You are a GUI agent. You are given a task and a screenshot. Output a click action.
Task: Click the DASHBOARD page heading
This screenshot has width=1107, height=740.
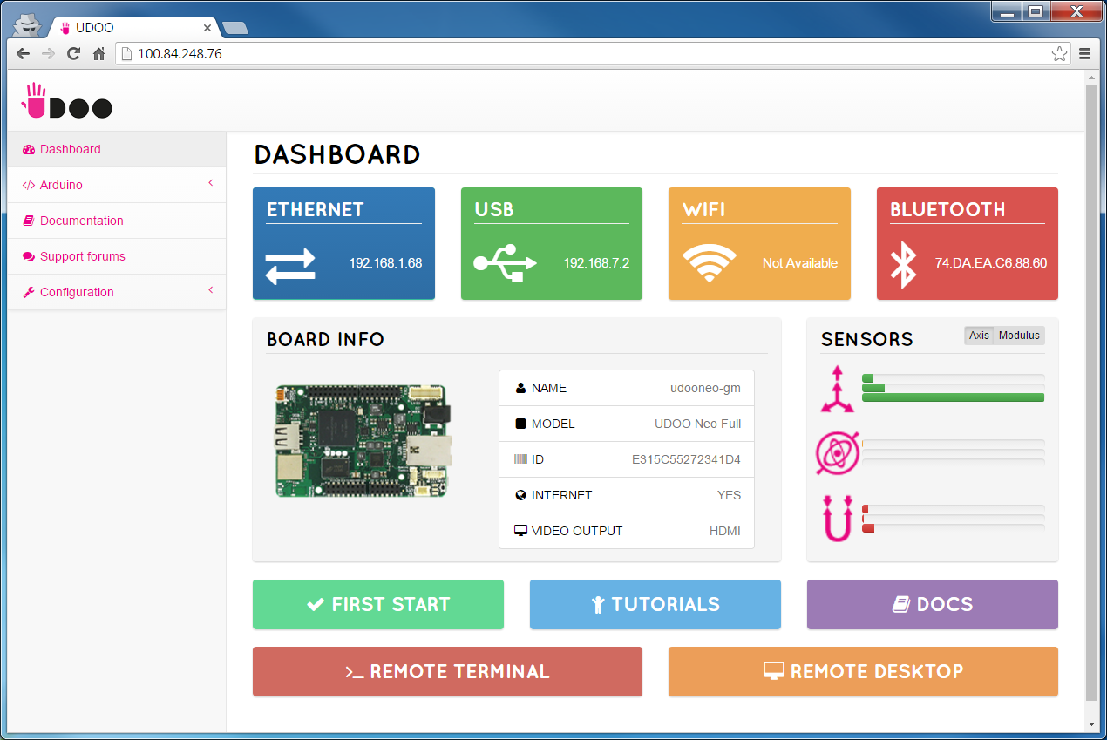(x=337, y=155)
